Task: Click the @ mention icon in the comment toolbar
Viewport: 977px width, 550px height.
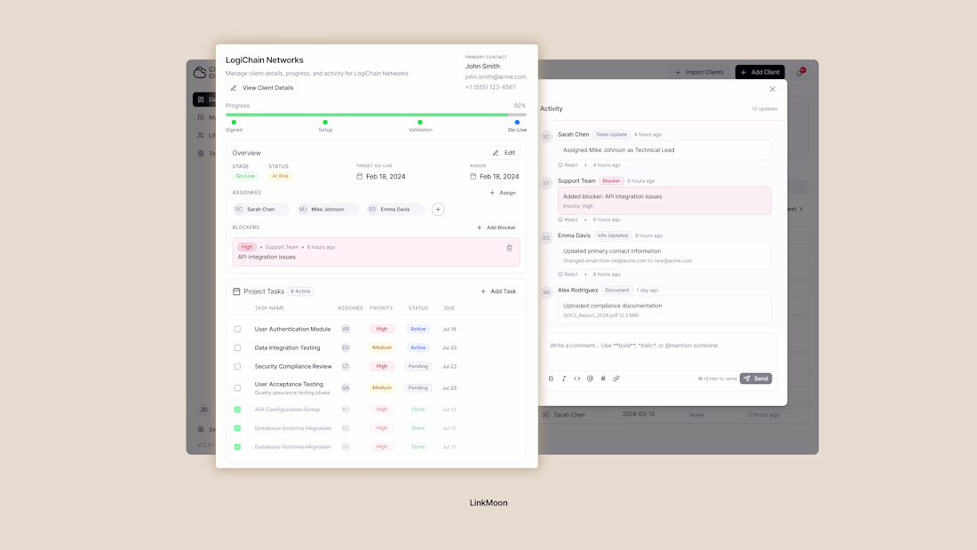Action: point(590,379)
